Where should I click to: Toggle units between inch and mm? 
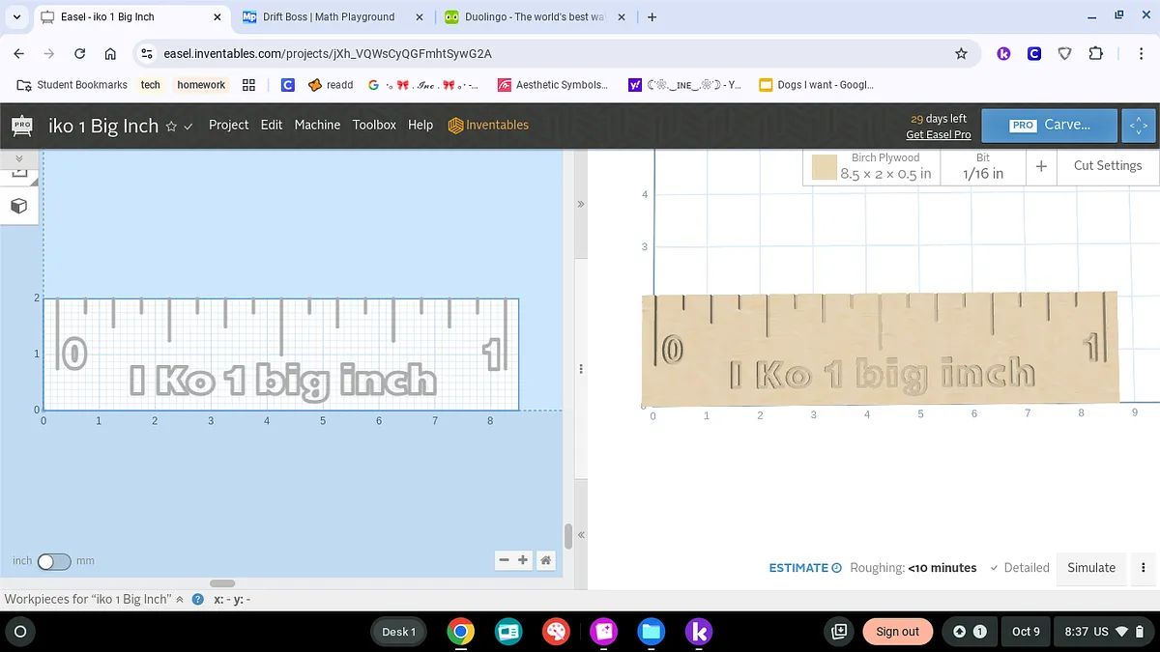(x=53, y=561)
